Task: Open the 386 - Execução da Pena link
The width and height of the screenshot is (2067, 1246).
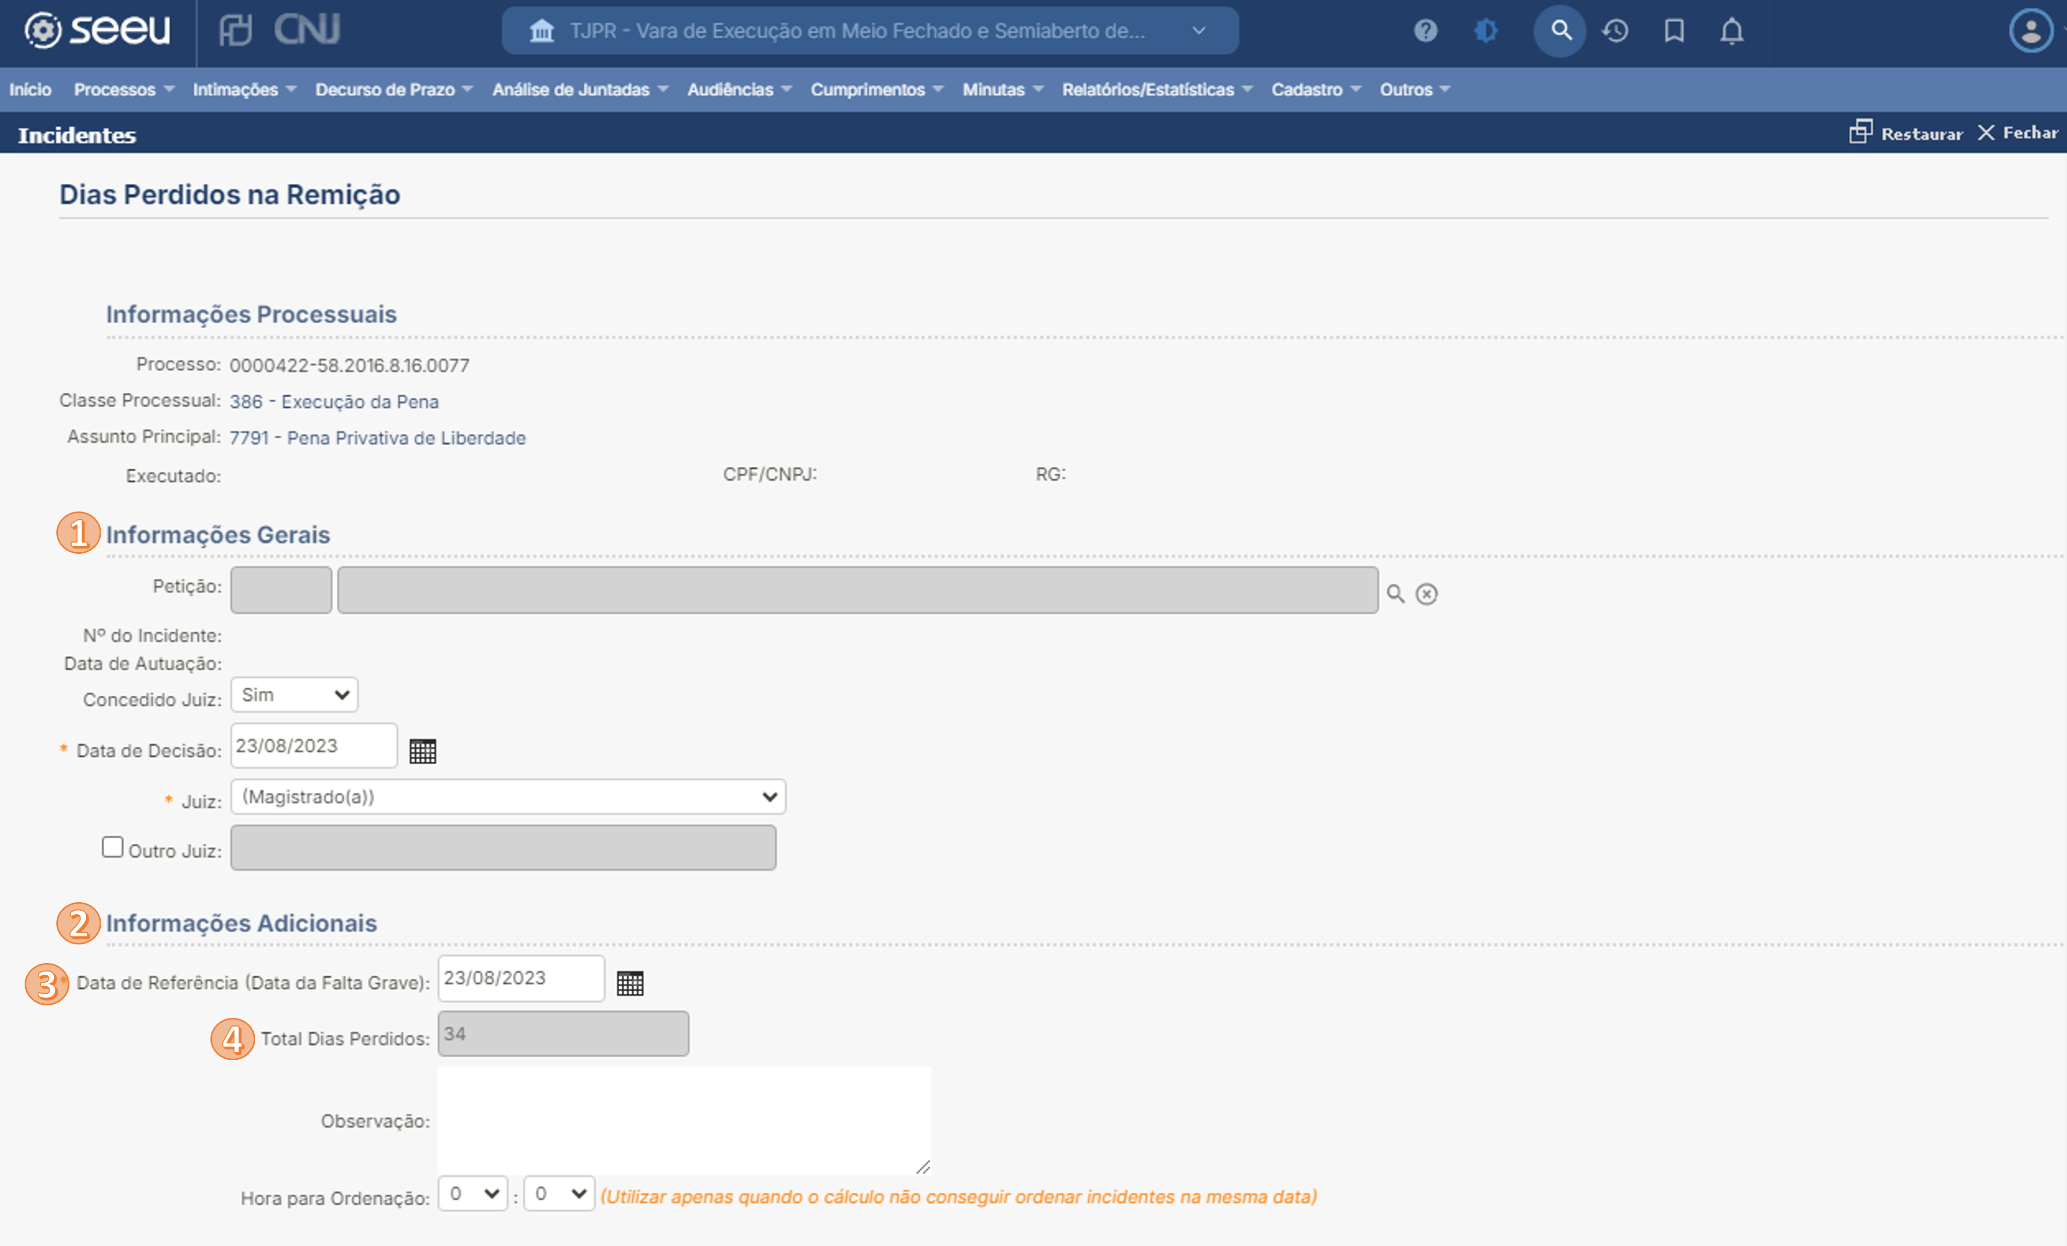Action: 334,401
